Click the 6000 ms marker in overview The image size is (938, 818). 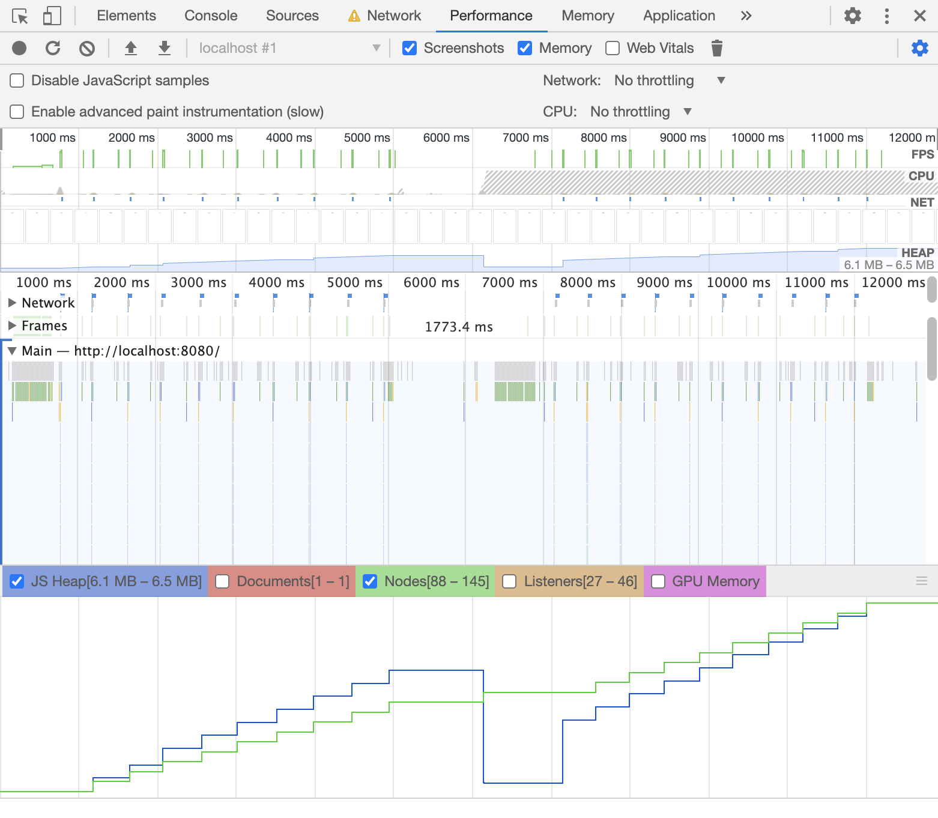pyautogui.click(x=446, y=138)
